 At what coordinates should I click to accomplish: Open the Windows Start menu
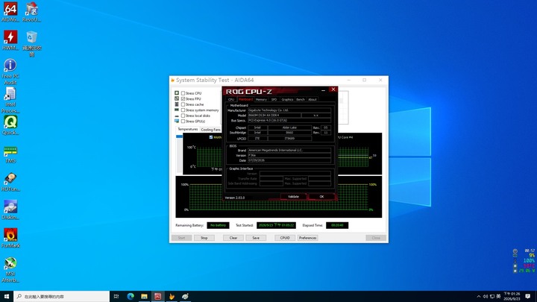click(x=7, y=296)
